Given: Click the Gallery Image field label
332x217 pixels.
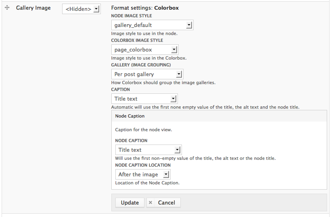Looking at the screenshot, I should (33, 8).
